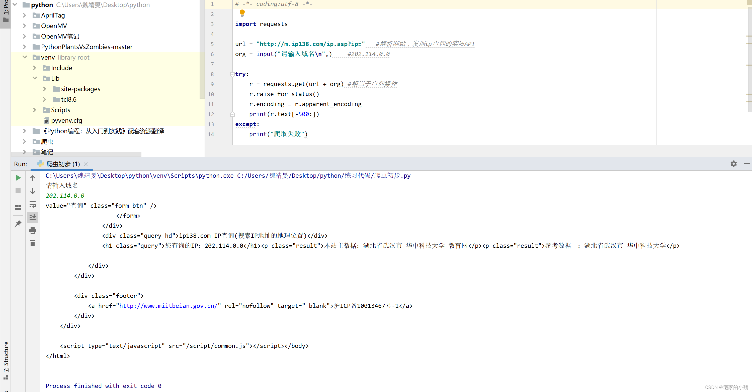Click the stop process square icon
Image resolution: width=752 pixels, height=392 pixels.
coord(18,190)
